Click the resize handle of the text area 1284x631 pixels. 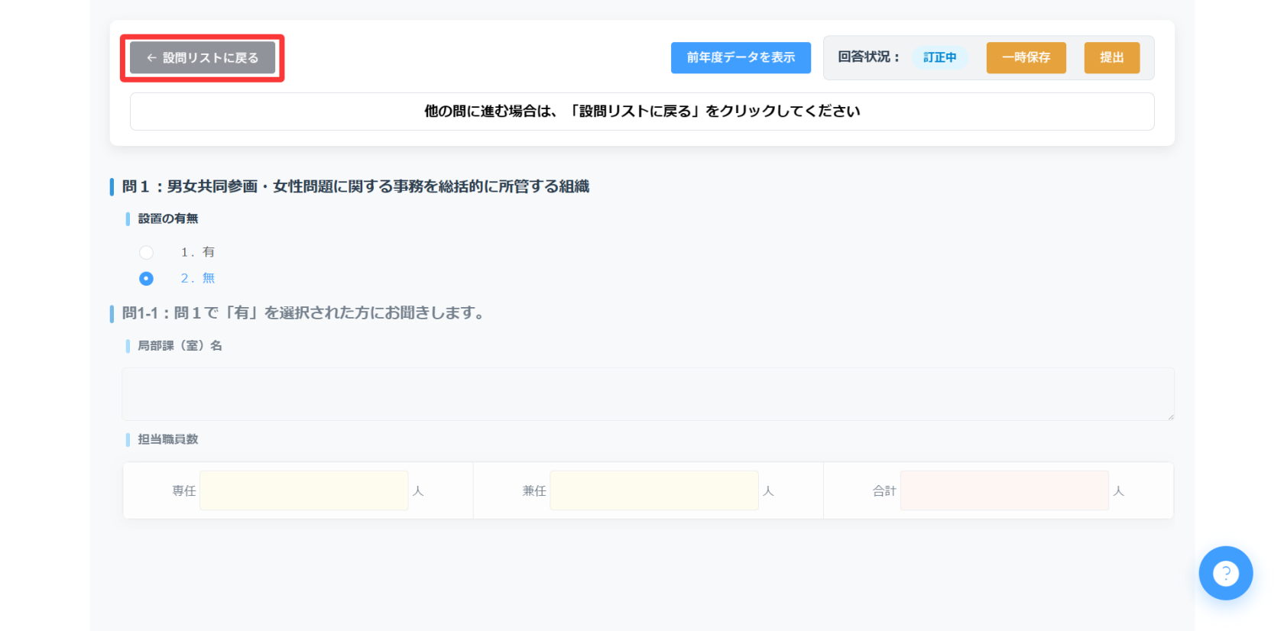click(x=1170, y=416)
